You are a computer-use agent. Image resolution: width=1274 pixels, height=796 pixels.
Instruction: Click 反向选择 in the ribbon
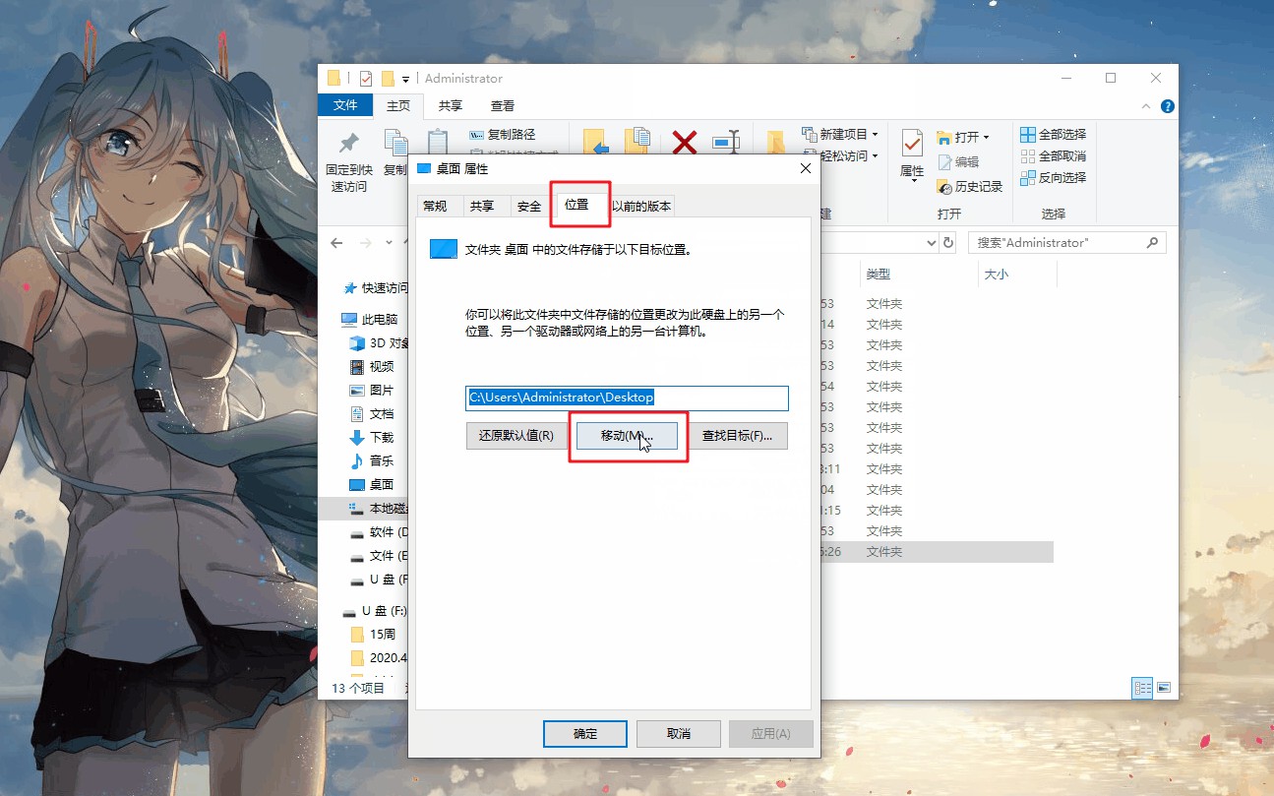click(x=1053, y=178)
